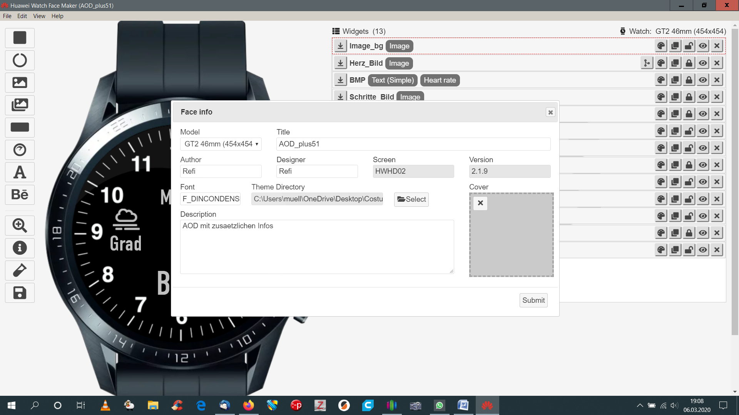The width and height of the screenshot is (739, 415).
Task: Duplicate the BMP widget
Action: 675,80
